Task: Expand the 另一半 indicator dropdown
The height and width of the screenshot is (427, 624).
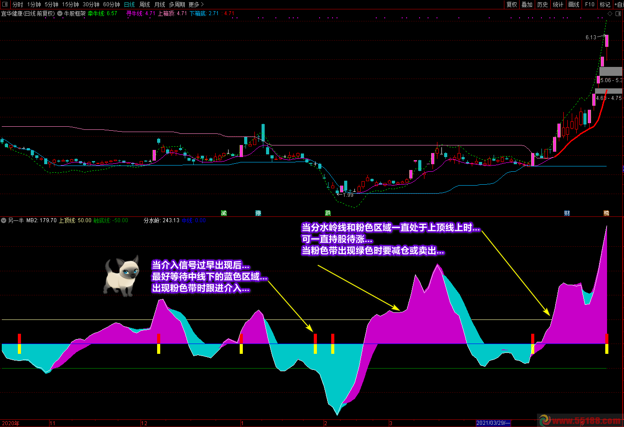Action: click(4, 220)
